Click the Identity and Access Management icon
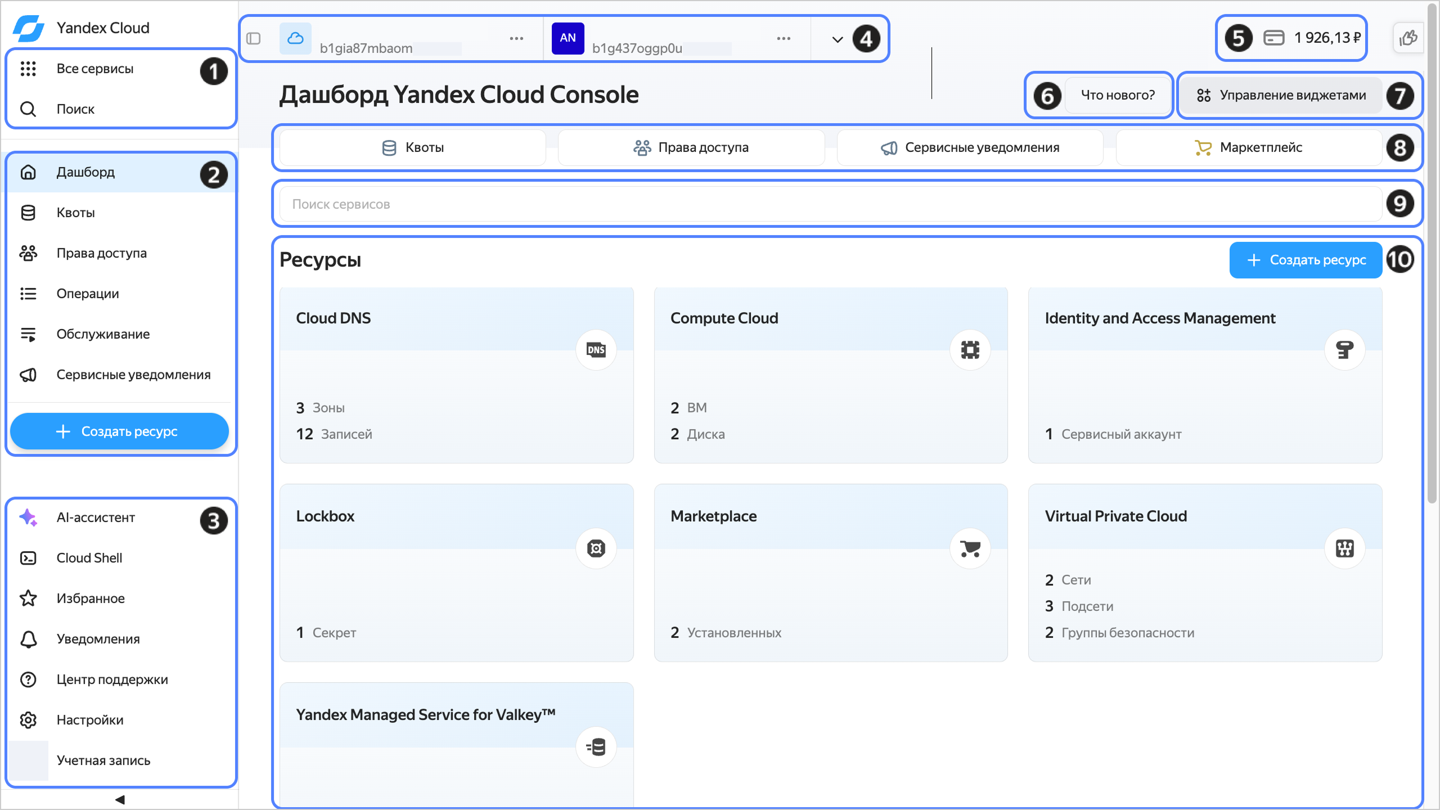Viewport: 1440px width, 810px height. pos(1345,350)
